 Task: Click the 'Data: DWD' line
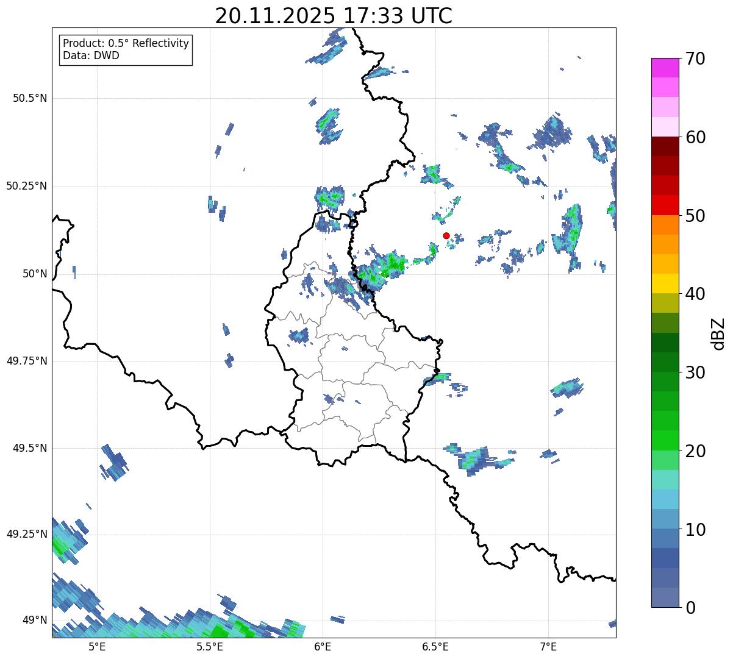(x=91, y=56)
